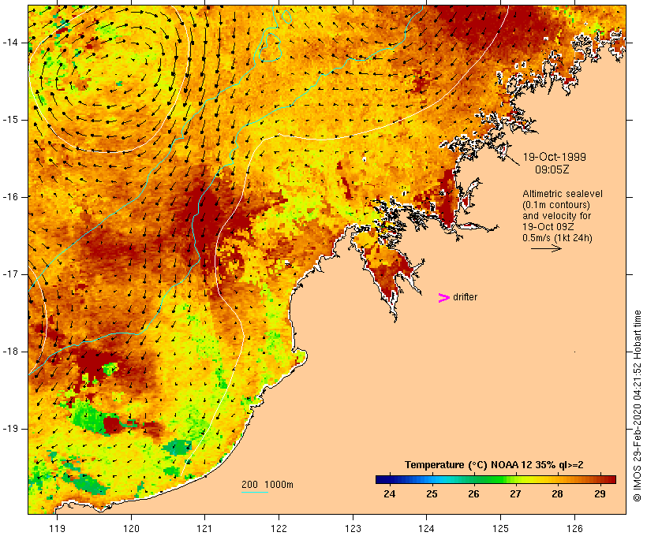The height and width of the screenshot is (536, 647).
Task: Click the '(0.1m contours)' legend line
Action: (556, 205)
